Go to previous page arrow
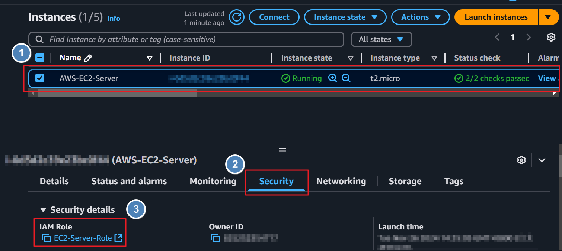The width and height of the screenshot is (562, 251). tap(497, 37)
